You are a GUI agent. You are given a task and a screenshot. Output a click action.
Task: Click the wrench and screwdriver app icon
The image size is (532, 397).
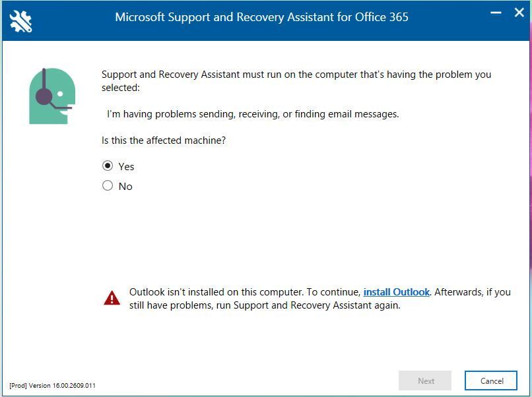pos(20,20)
